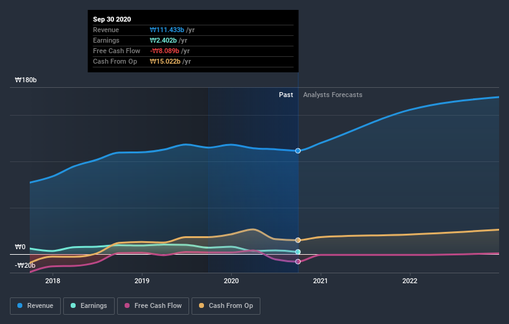Click the ₩111.433b revenue value in tooltip
Screen dimensions: 509x324
[167, 30]
